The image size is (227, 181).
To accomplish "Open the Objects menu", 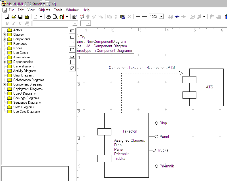I will pyautogui.click(x=44, y=10).
